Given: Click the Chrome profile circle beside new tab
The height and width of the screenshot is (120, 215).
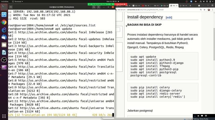Looking at the screenshot, I should click(199, 6).
